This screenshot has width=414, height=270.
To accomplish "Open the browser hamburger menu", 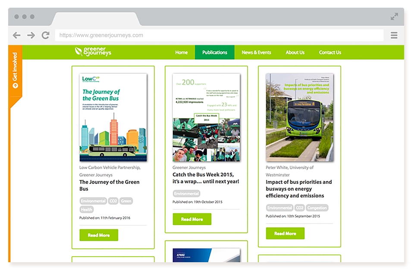I will pos(394,35).
